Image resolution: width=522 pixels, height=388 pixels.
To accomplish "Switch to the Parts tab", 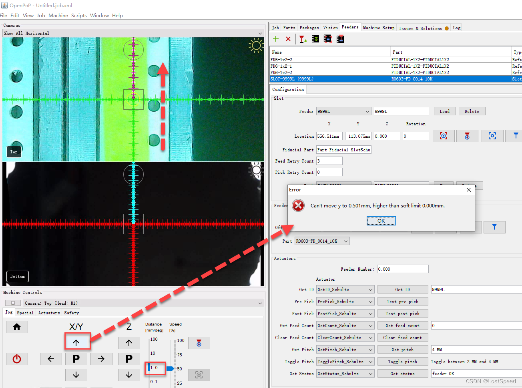I will [x=289, y=28].
